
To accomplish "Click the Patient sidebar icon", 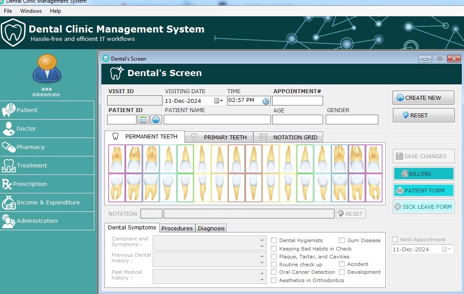I will 8,110.
